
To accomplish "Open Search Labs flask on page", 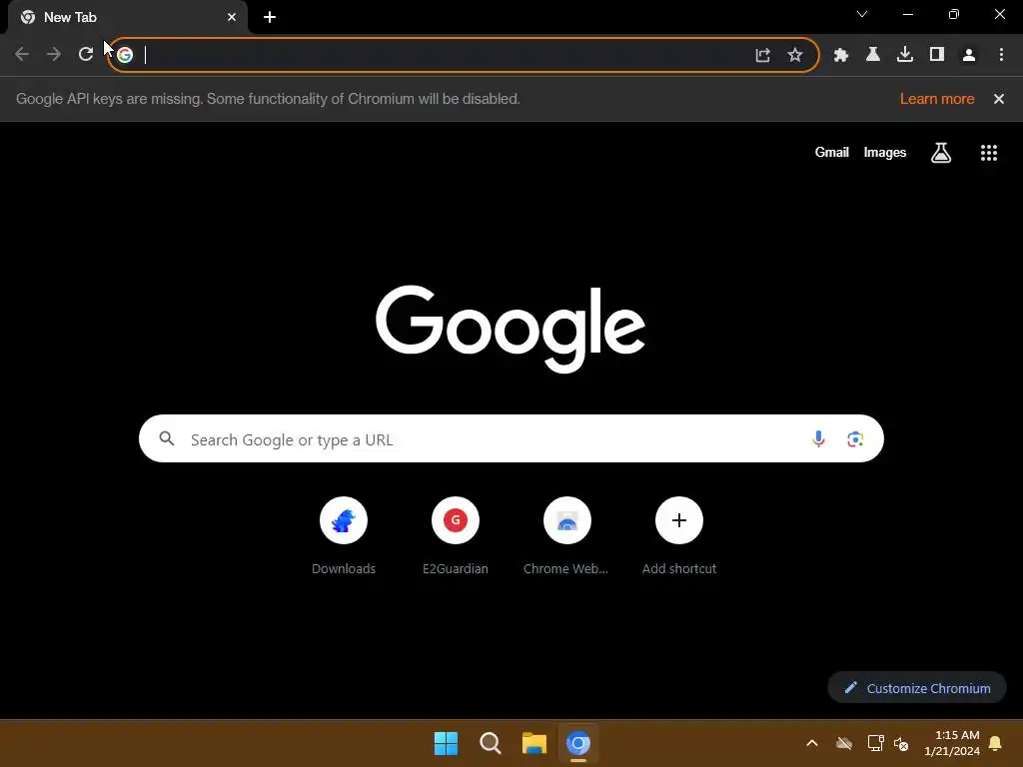I will point(941,153).
